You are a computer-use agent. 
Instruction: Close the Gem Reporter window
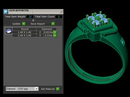point(61,11)
